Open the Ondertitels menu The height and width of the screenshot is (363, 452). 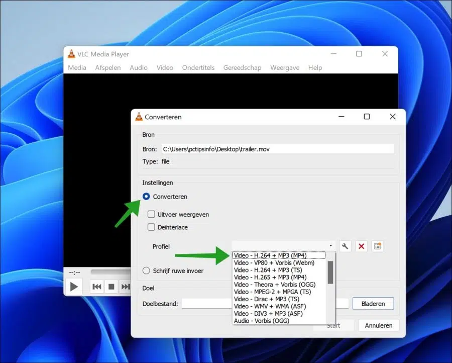click(x=198, y=67)
